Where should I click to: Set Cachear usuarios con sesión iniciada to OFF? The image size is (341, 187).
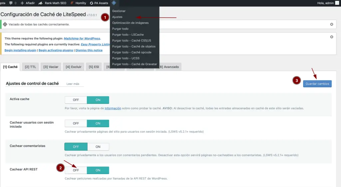[76, 123]
